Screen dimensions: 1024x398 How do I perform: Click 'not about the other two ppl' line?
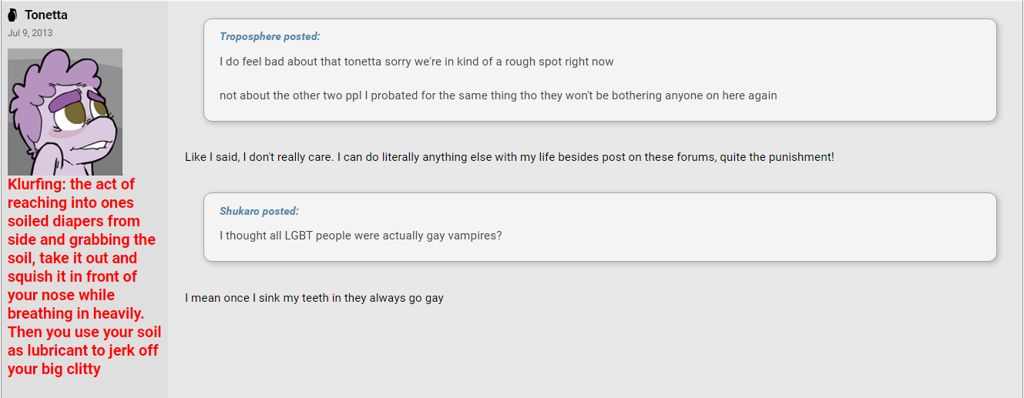point(498,95)
